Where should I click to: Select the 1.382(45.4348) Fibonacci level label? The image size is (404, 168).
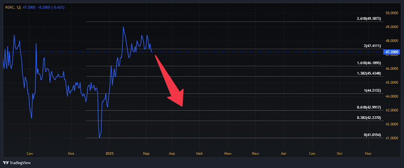pos(369,73)
